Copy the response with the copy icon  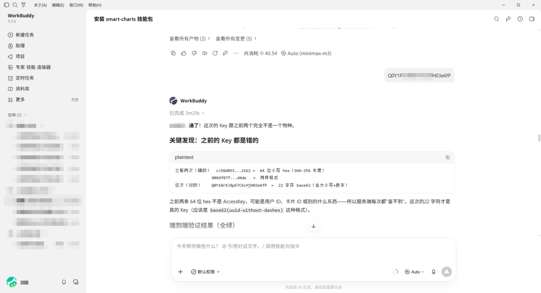173,53
